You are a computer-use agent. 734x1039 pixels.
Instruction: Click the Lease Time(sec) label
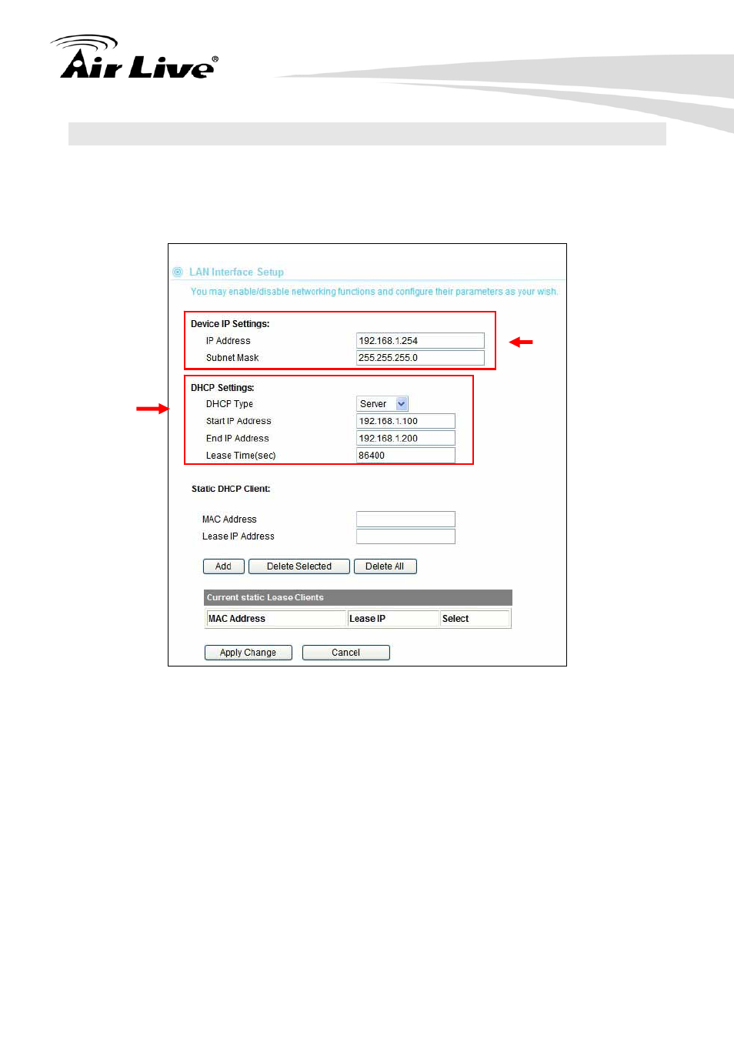241,456
